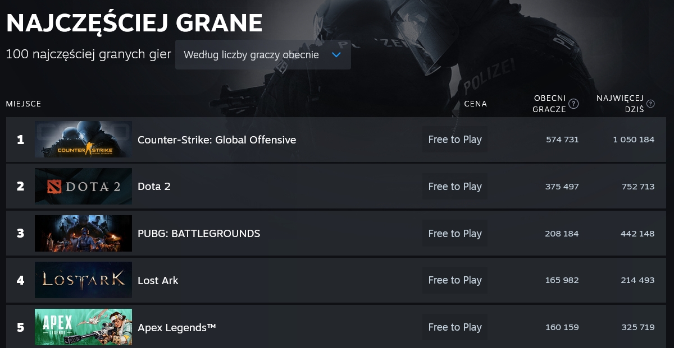Click the PUBG: BATTLEGROUNDS thumbnail image
The image size is (674, 348).
point(83,233)
